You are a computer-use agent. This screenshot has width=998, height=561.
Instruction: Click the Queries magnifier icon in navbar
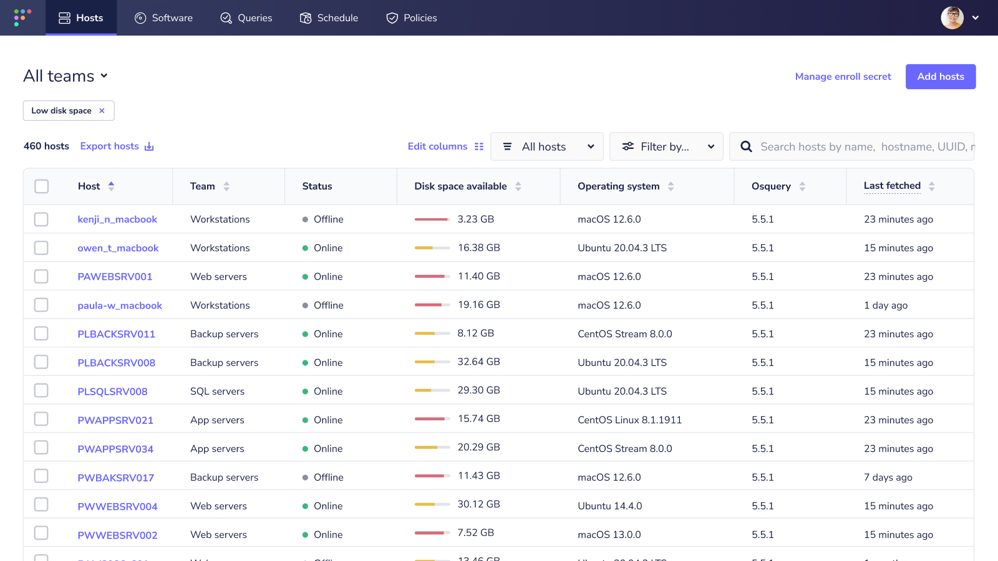pos(226,18)
